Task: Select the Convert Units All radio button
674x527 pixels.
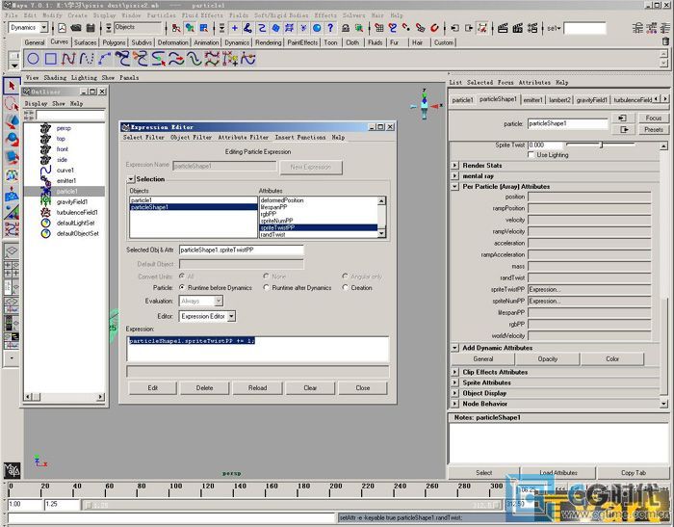Action: pos(182,276)
